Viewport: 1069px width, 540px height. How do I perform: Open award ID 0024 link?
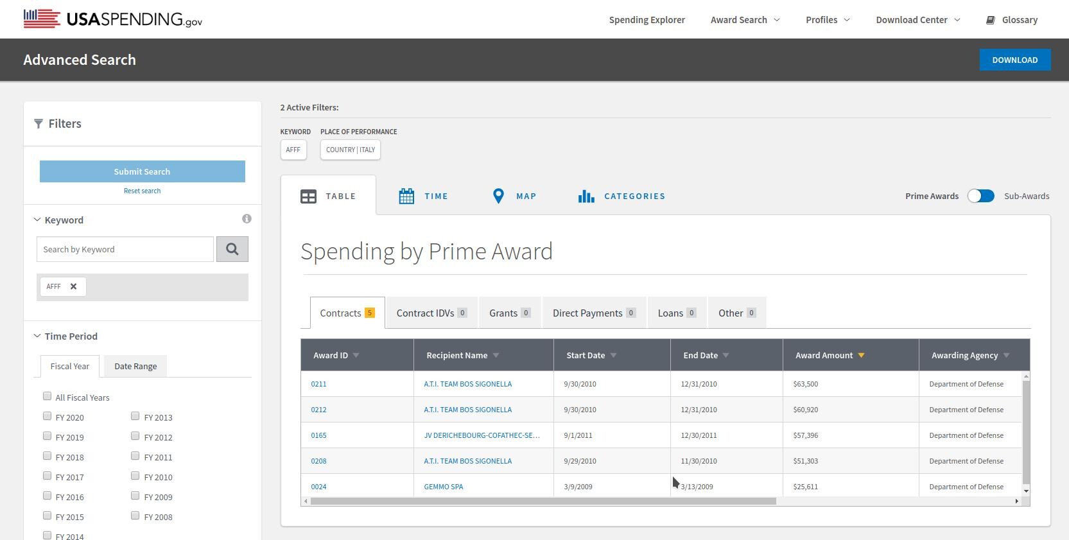pyautogui.click(x=318, y=487)
